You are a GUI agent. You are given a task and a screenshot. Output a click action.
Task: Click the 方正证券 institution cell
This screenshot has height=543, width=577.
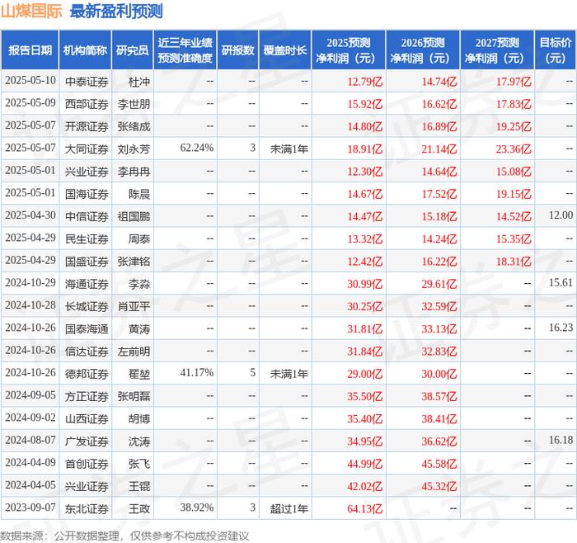(x=87, y=396)
